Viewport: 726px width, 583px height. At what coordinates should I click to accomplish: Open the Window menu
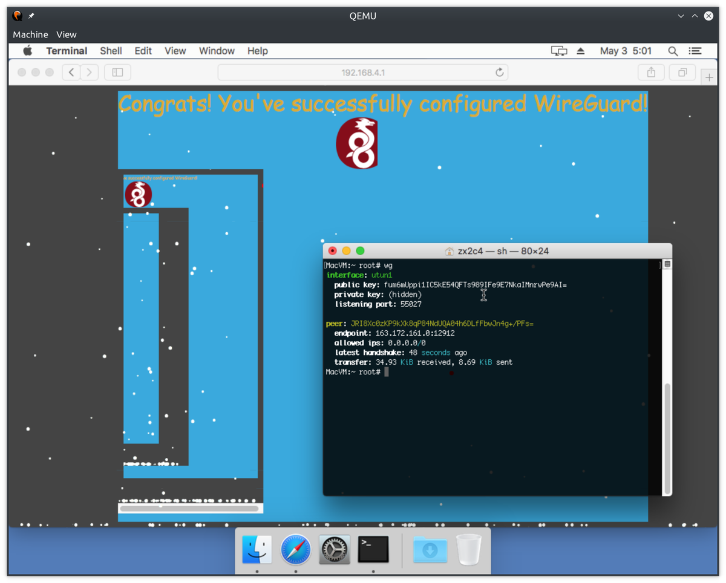(x=217, y=51)
